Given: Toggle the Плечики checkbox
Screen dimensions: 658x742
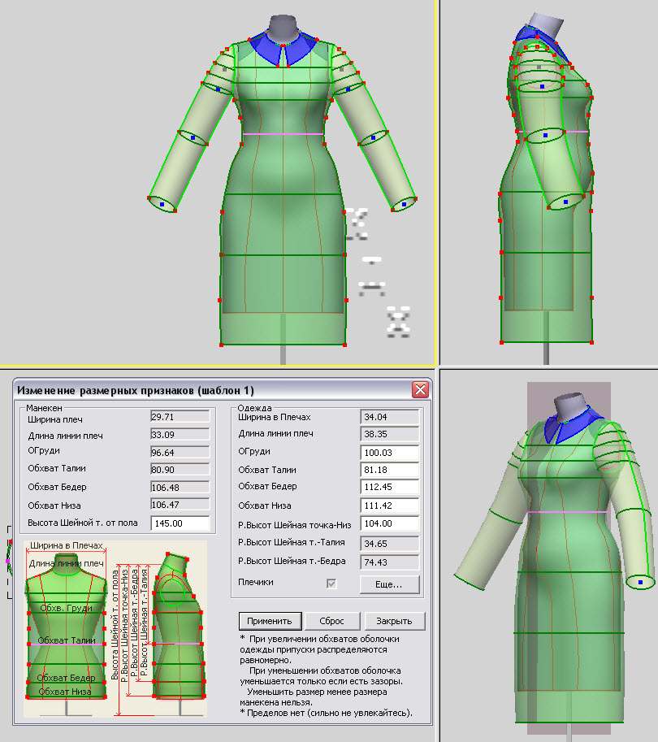Looking at the screenshot, I should (x=331, y=584).
